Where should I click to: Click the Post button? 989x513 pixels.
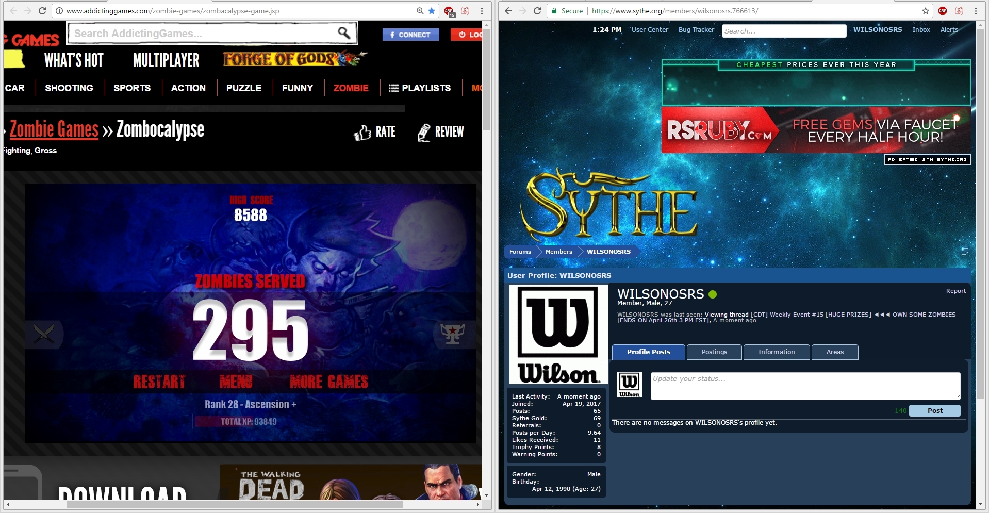click(934, 410)
